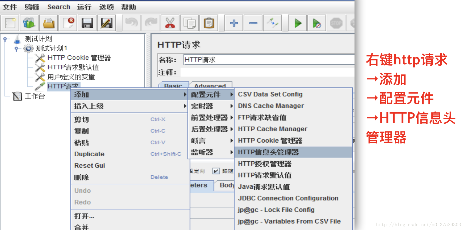Save the test plan with floppy icon

pos(87,23)
